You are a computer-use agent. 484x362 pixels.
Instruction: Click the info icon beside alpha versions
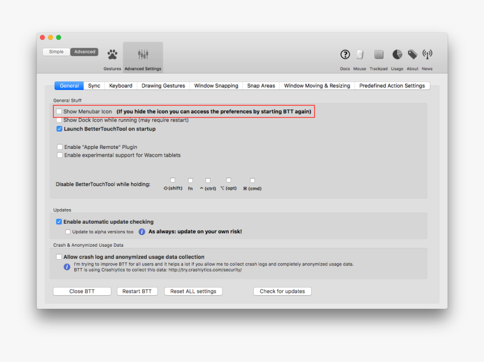coord(142,232)
